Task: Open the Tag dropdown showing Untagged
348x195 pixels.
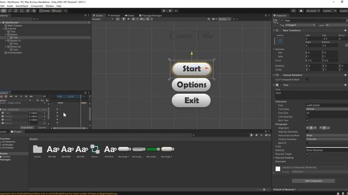Action: click(300, 25)
